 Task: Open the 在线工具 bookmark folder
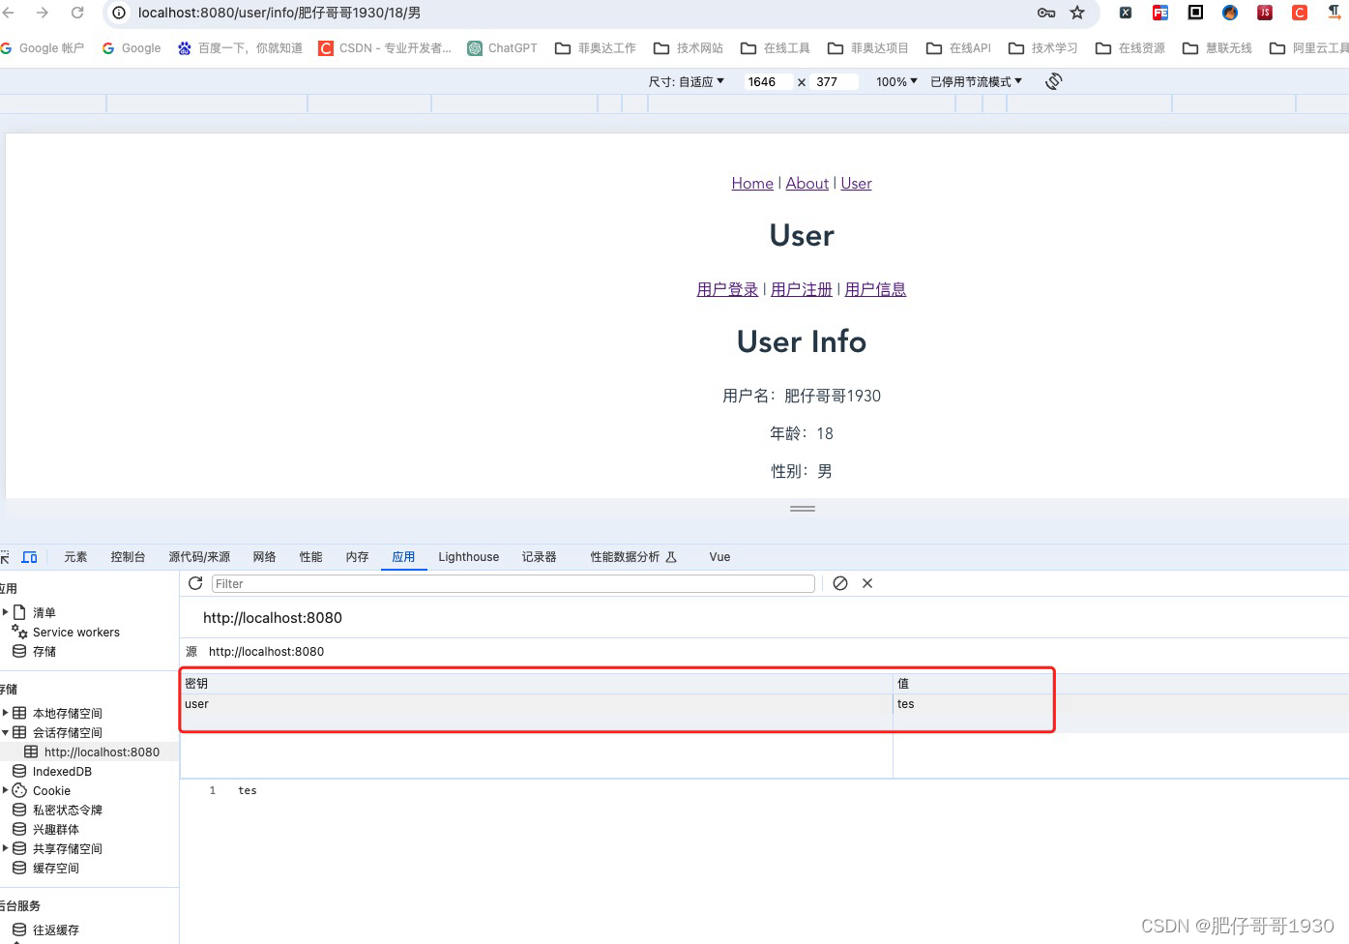[776, 47]
